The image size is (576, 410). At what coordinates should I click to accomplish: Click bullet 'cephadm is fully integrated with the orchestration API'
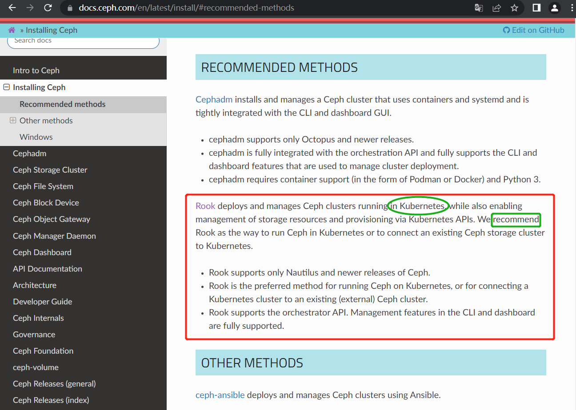click(373, 159)
